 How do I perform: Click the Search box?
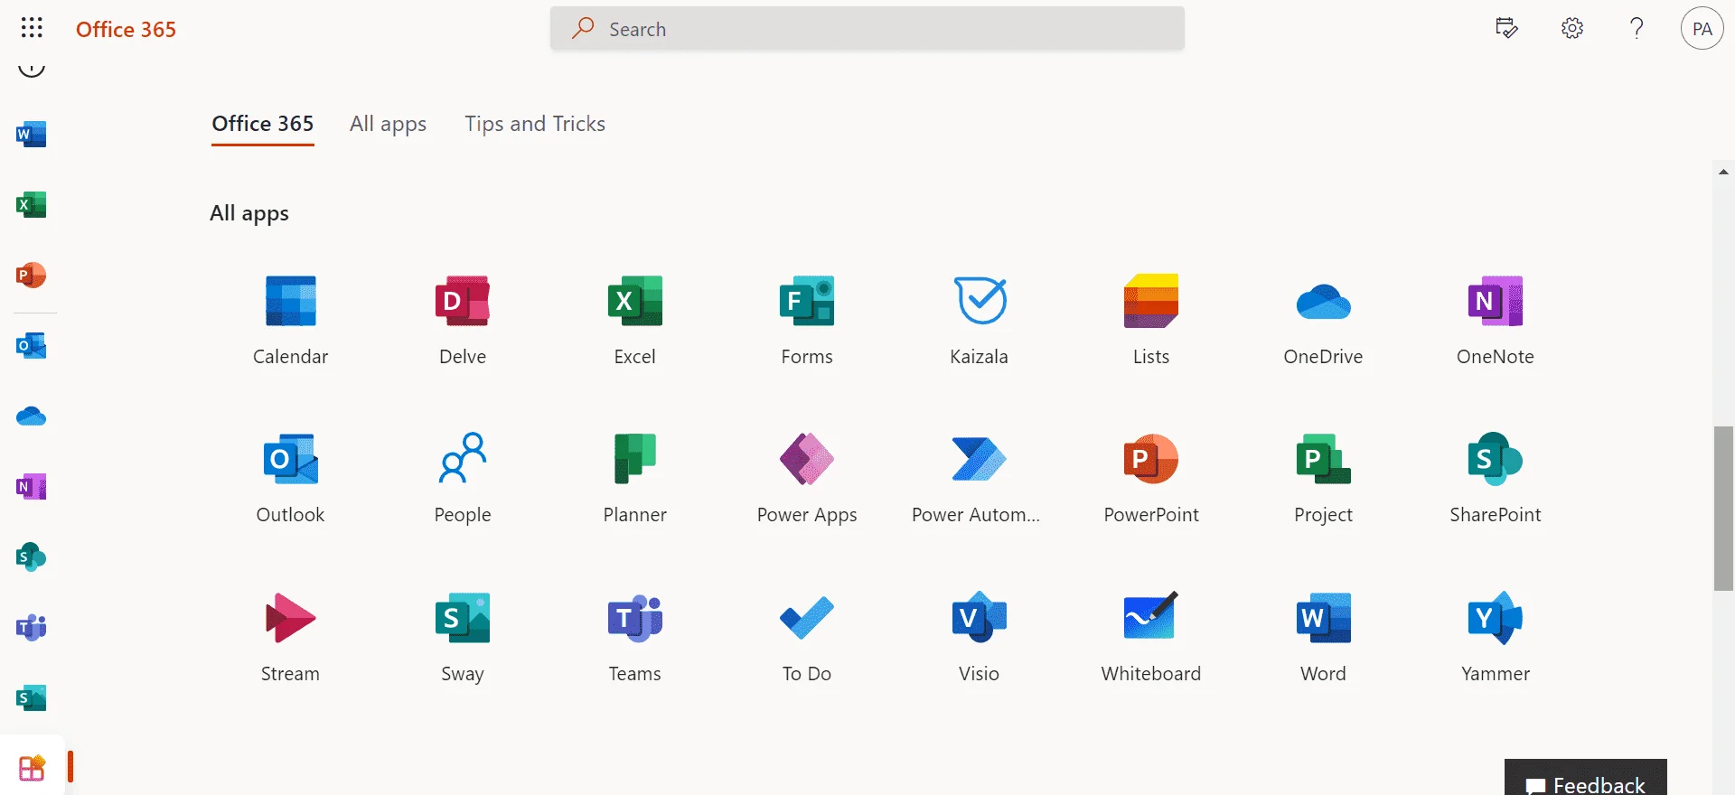pos(867,29)
